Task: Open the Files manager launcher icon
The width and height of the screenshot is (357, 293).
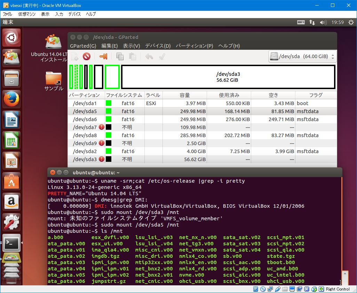Action: click(x=11, y=79)
